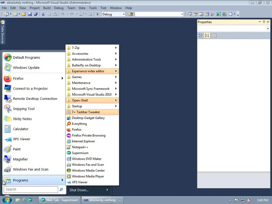Viewport: 272px width, 204px height.
Task: Click the Save All toolbar icon
Action: pos(36,14)
